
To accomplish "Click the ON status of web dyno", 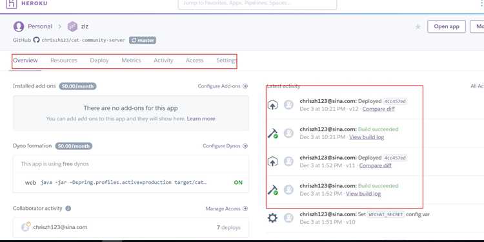I will [x=238, y=182].
